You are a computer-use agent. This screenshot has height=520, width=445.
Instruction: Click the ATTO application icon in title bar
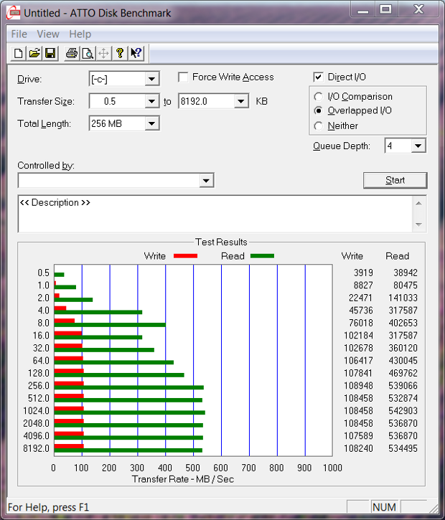pos(12,12)
